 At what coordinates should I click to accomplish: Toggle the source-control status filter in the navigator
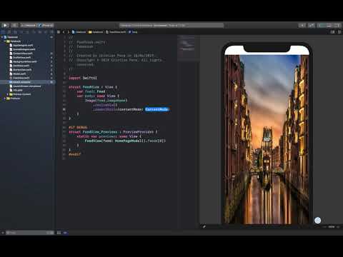tap(52, 233)
